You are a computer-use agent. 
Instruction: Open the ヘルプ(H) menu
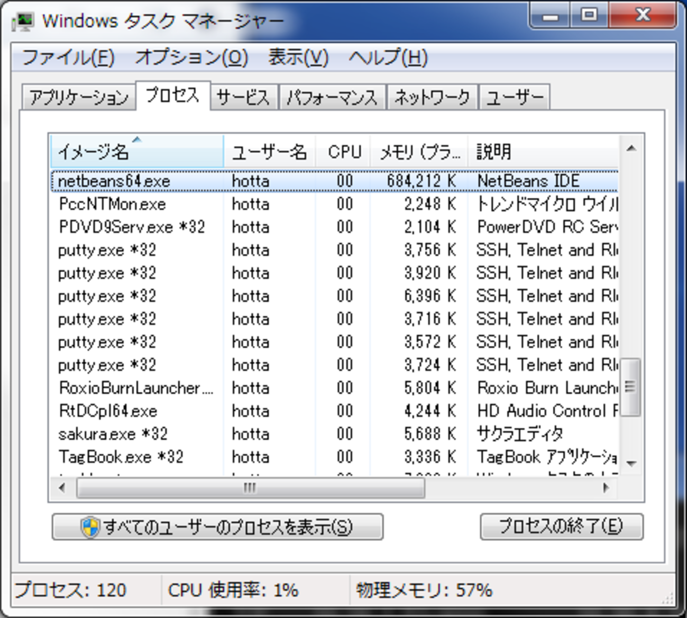coord(388,57)
